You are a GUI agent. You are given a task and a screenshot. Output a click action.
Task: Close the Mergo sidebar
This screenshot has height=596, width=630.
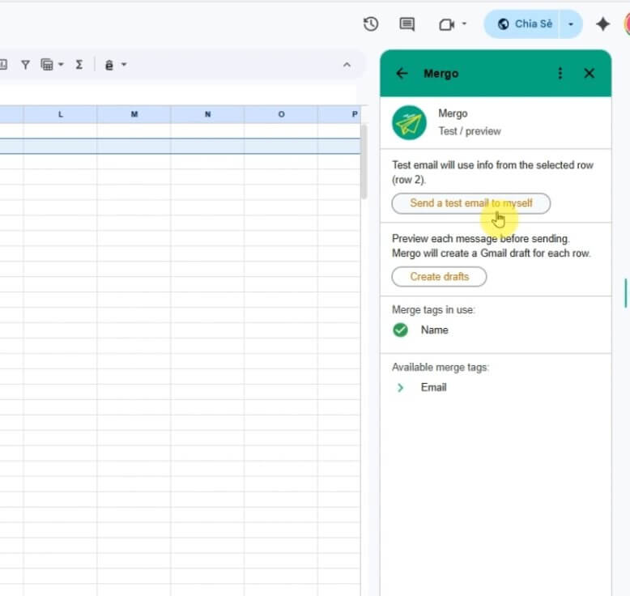[589, 73]
